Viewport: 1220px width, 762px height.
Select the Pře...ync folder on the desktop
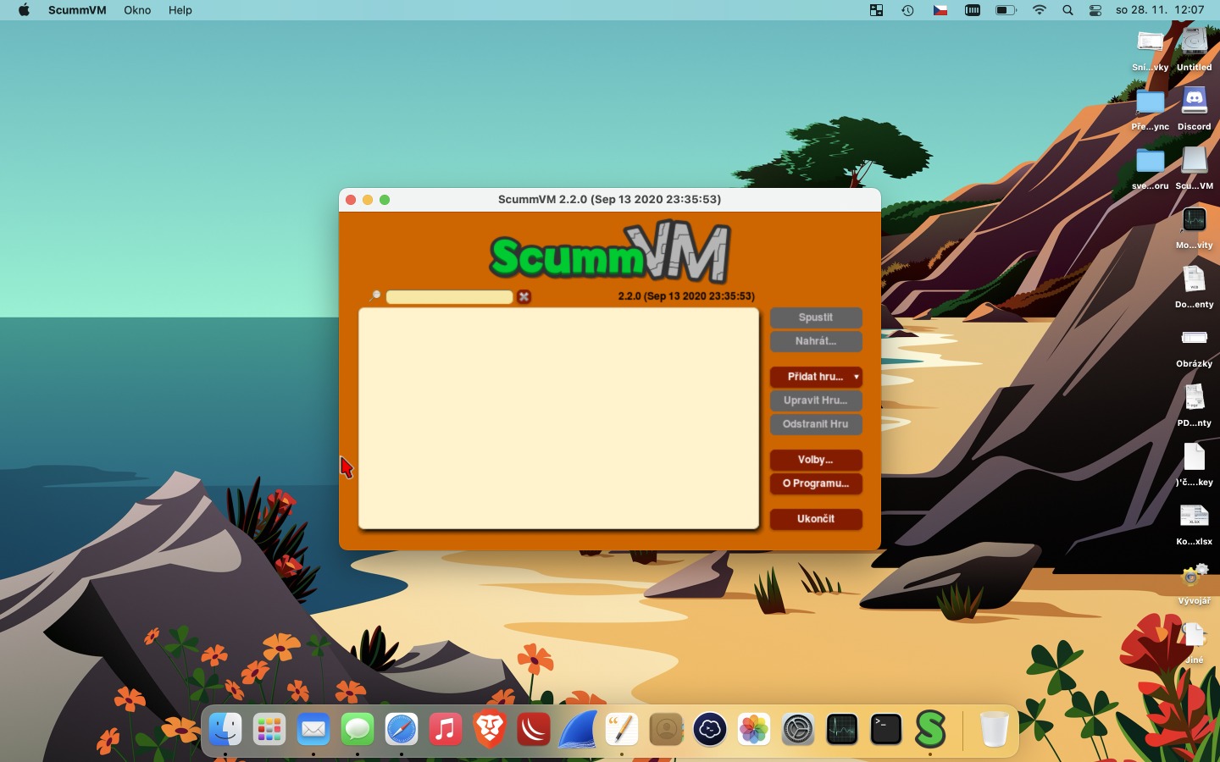tap(1150, 108)
